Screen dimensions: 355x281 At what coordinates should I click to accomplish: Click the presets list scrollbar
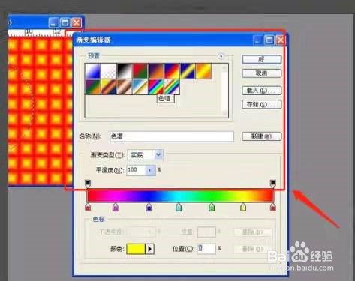click(224, 91)
